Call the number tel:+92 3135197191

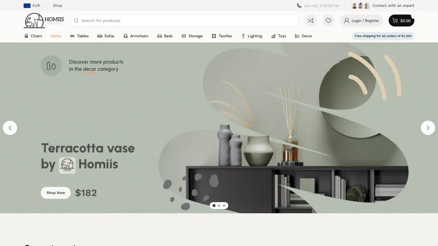point(322,6)
